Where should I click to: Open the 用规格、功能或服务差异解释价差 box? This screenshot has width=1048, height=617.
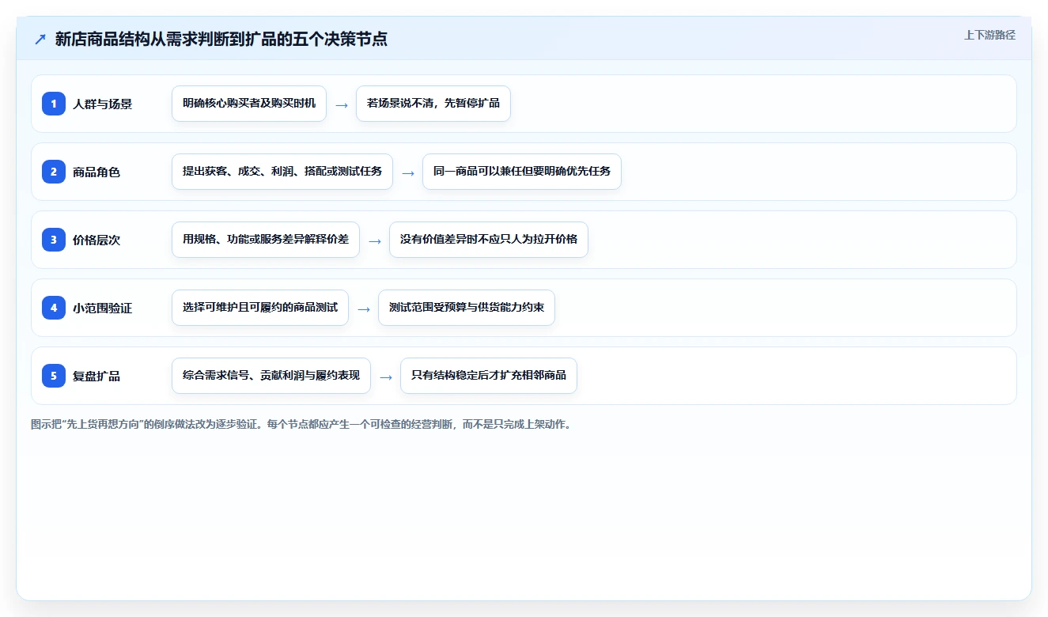pyautogui.click(x=266, y=240)
